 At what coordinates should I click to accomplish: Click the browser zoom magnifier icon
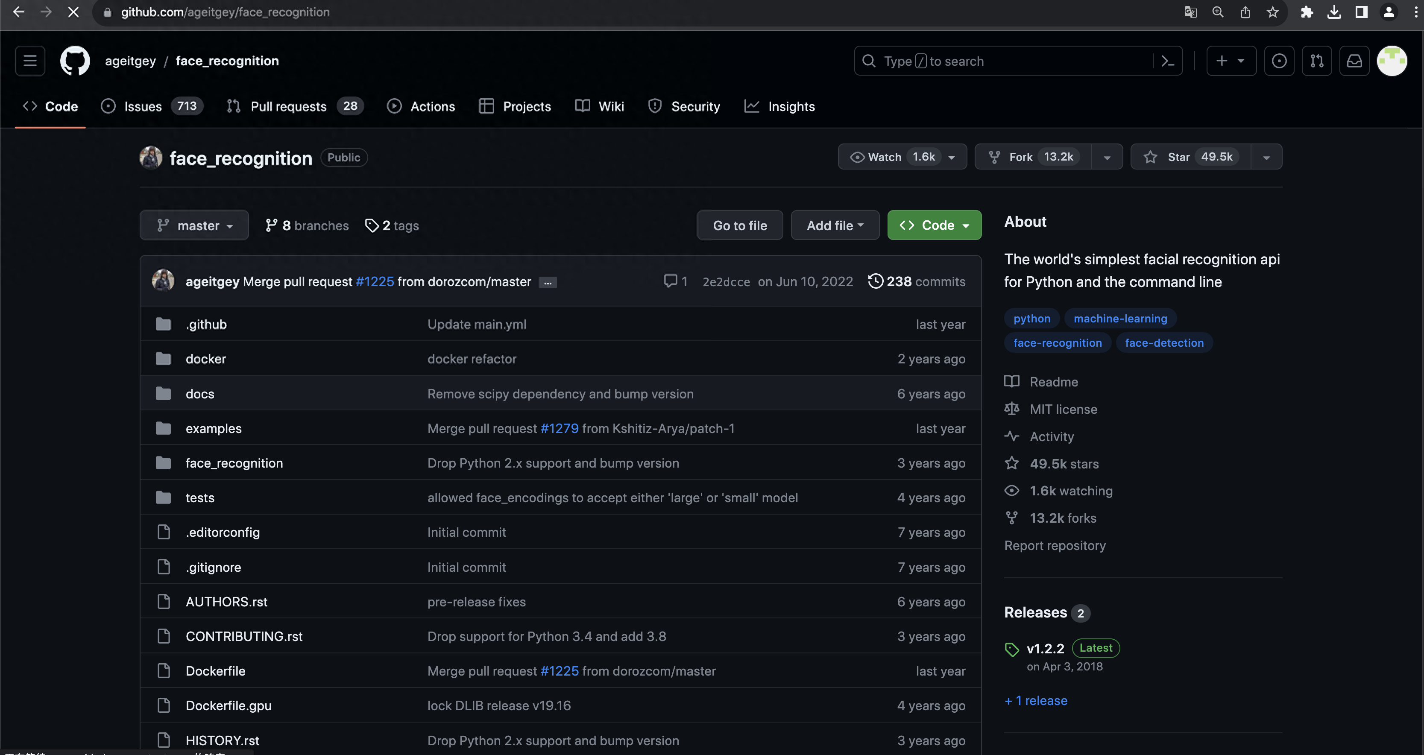(x=1218, y=12)
